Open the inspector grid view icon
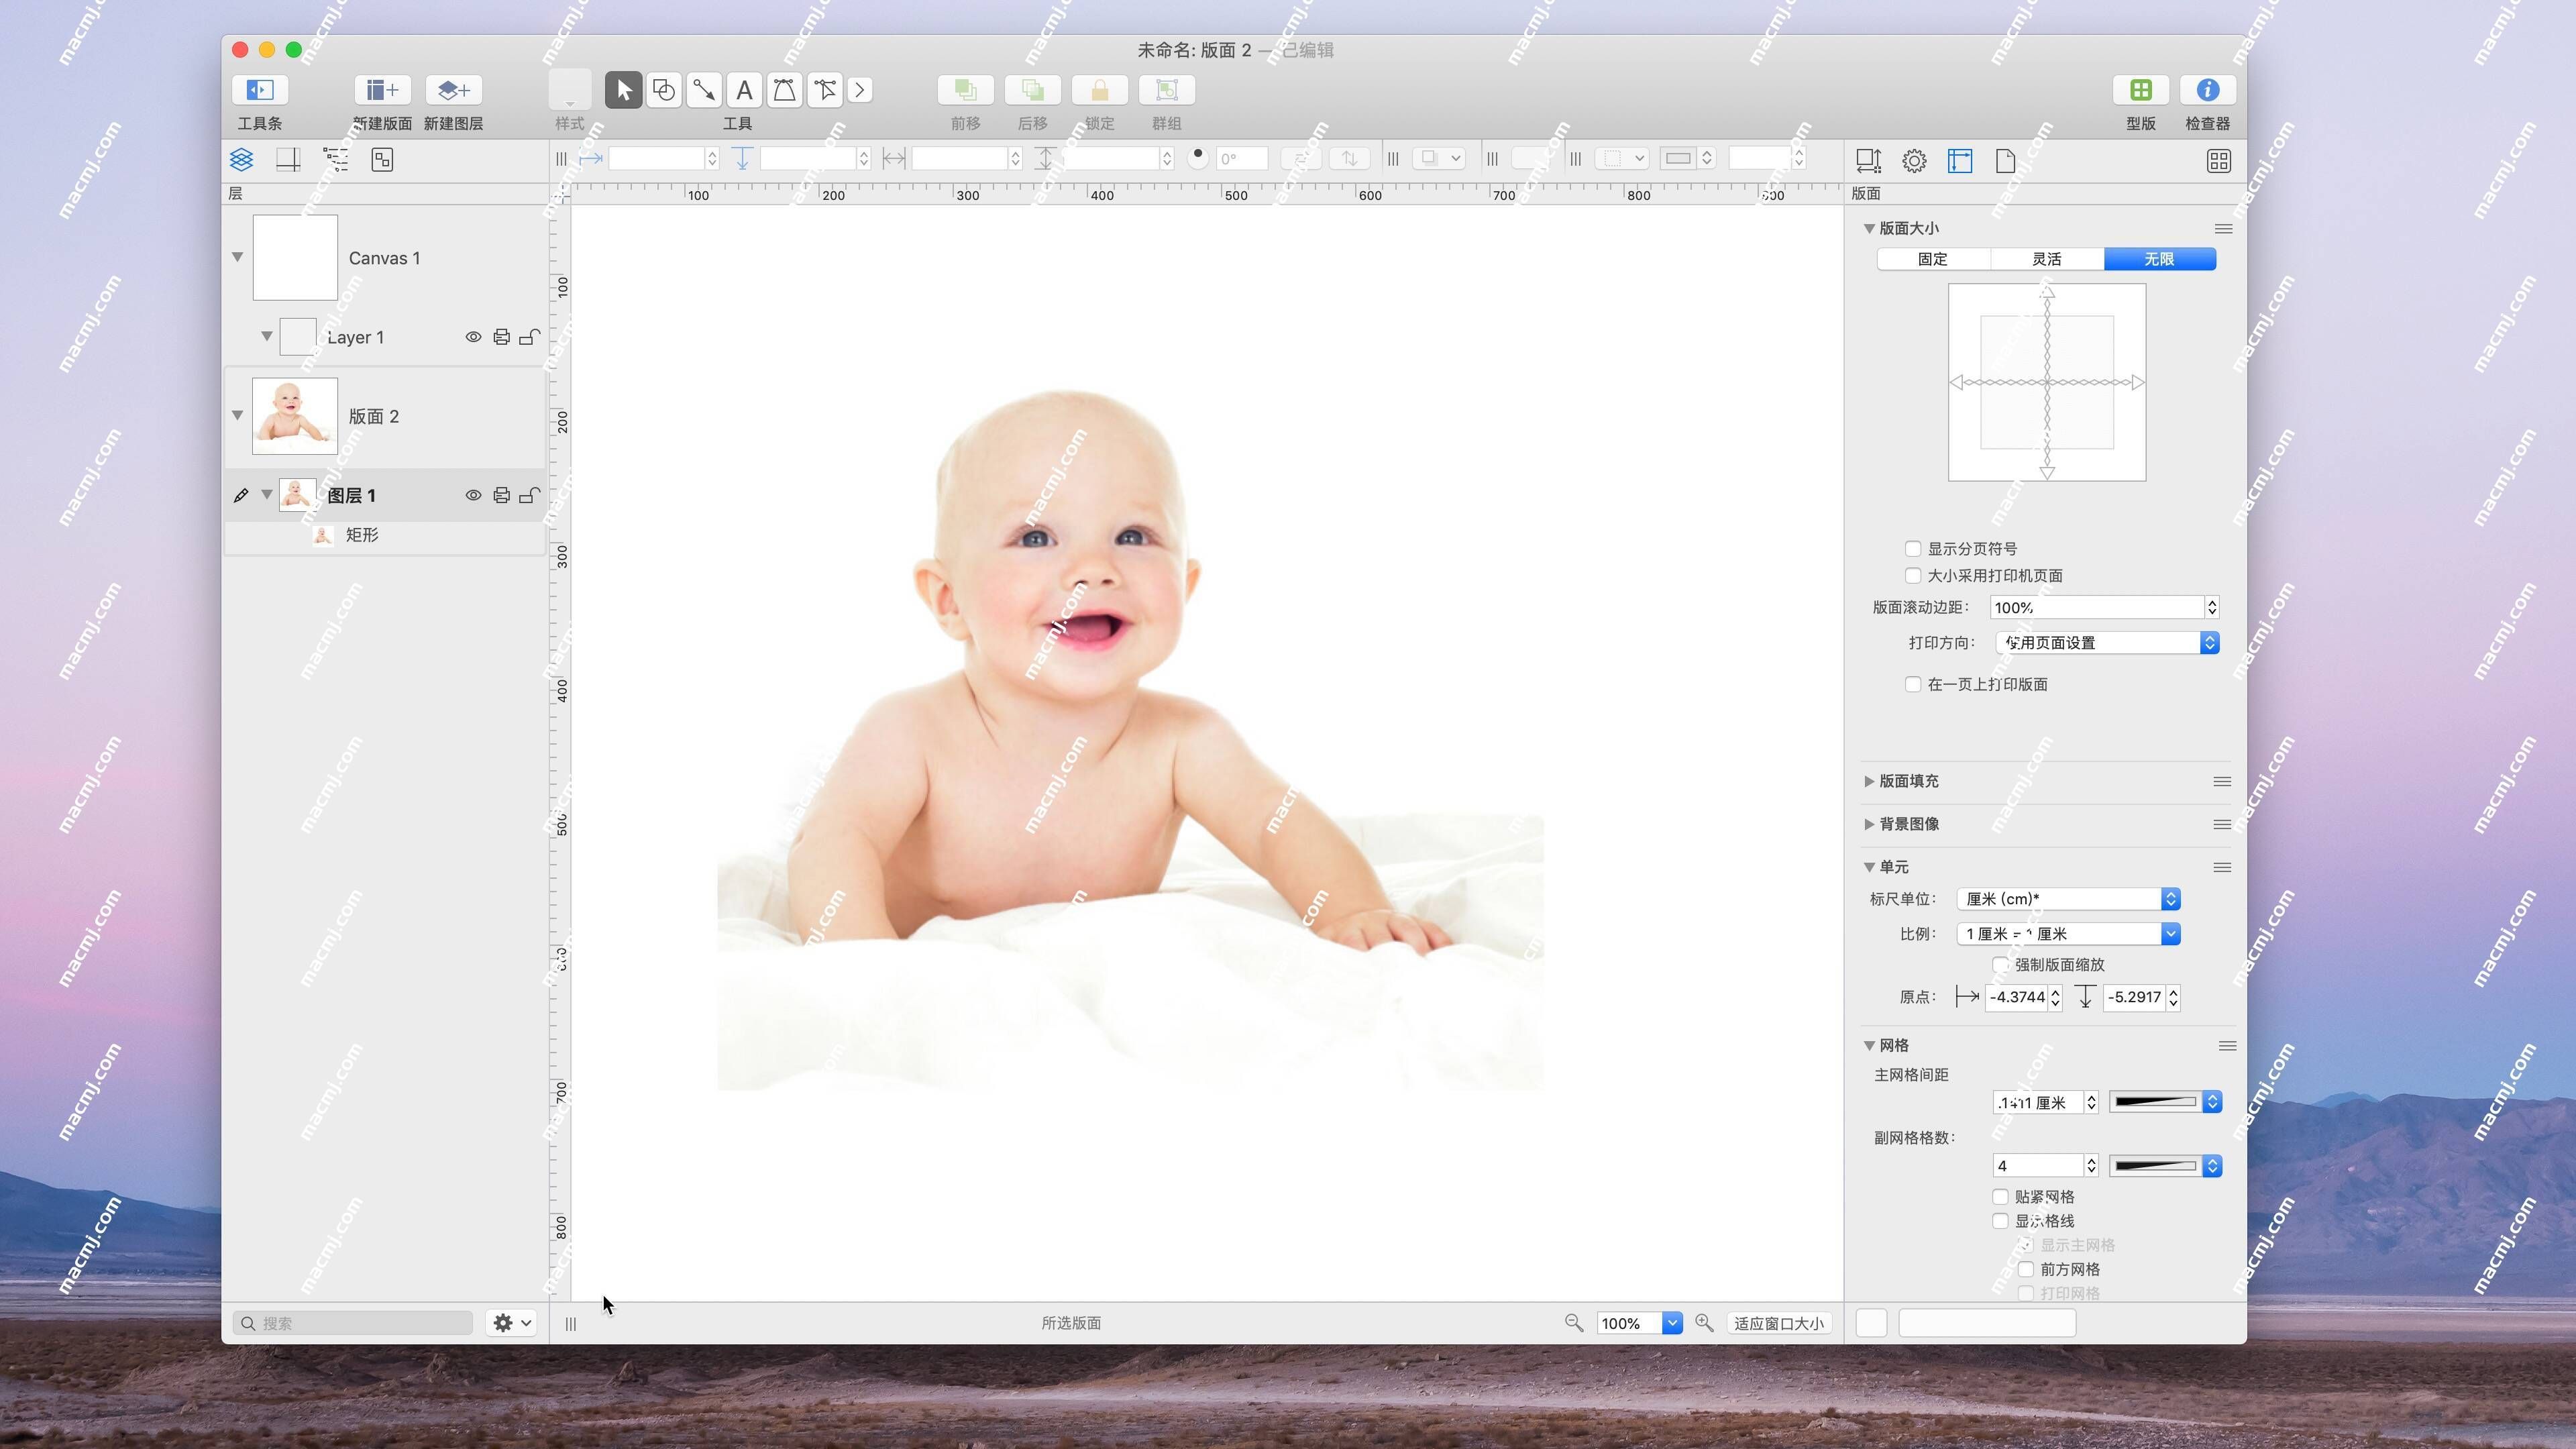 coord(2219,161)
